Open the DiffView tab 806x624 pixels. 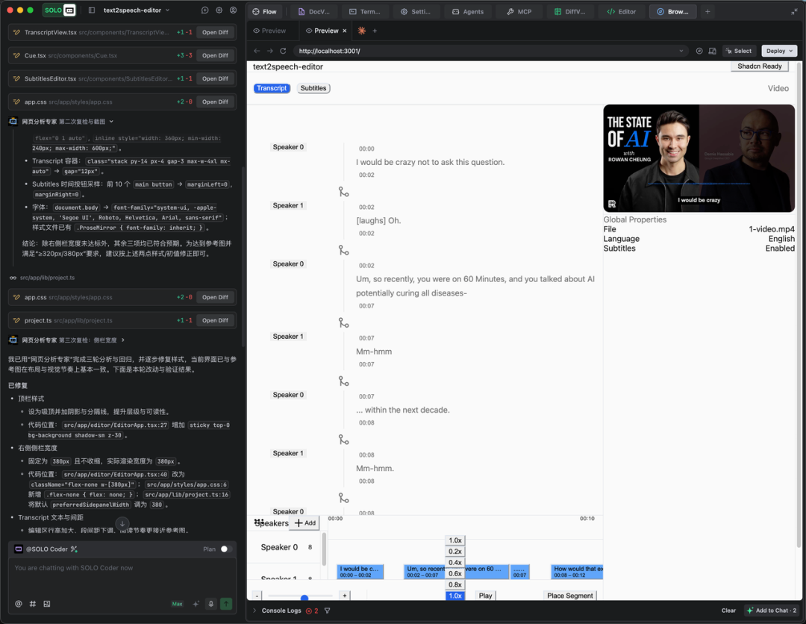(569, 12)
